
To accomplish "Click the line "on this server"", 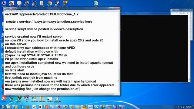I will click(15, 44).
